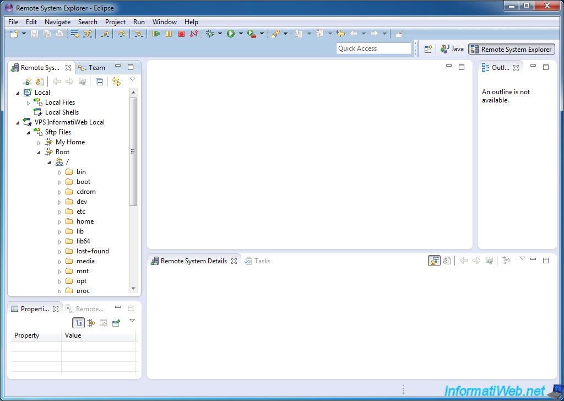Close the Outline view tab
The image size is (564, 401).
[x=516, y=68]
